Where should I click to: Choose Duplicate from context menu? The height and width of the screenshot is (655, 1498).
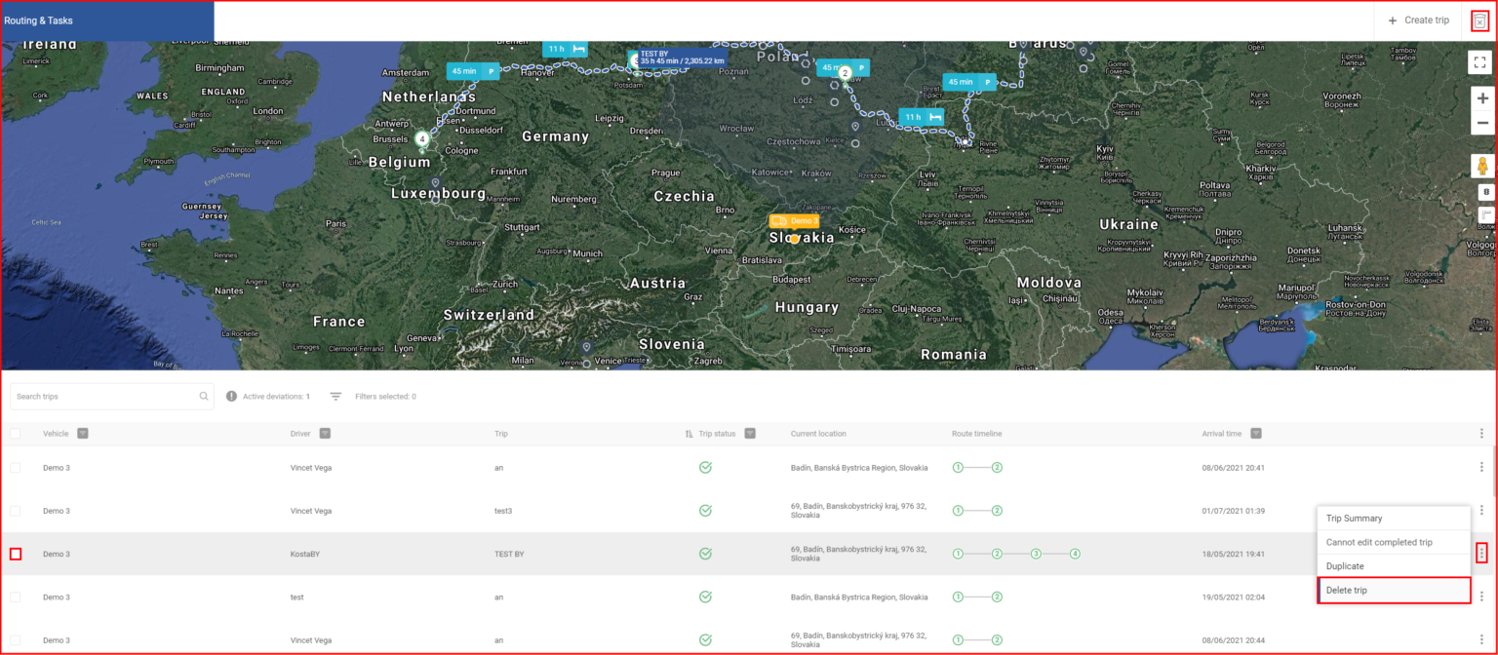(x=1393, y=566)
